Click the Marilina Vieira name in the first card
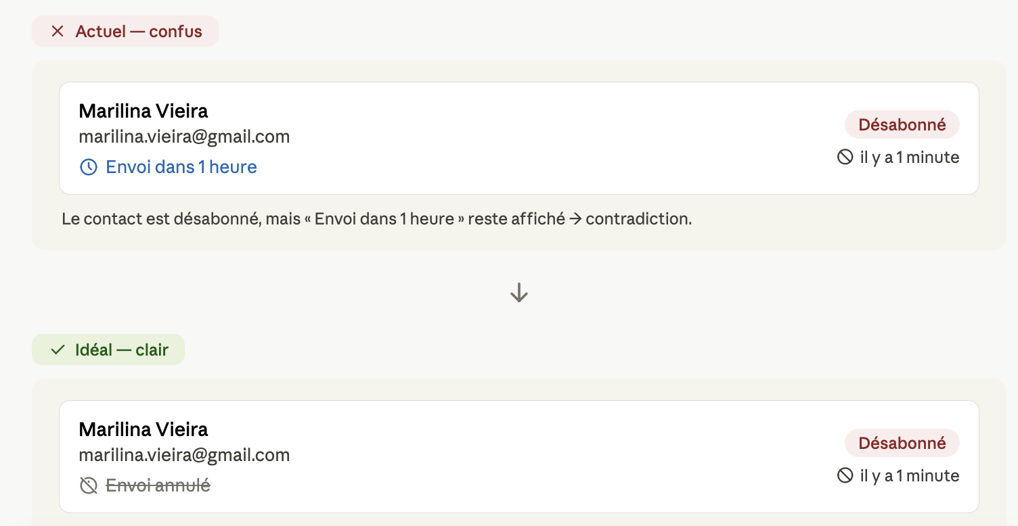1018x526 pixels. [143, 111]
